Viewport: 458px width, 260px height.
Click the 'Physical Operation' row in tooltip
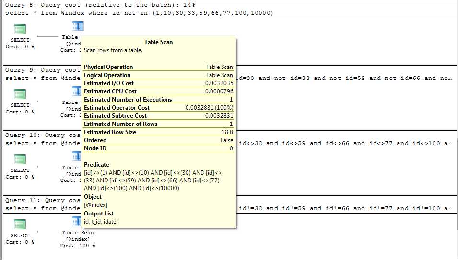click(x=159, y=67)
